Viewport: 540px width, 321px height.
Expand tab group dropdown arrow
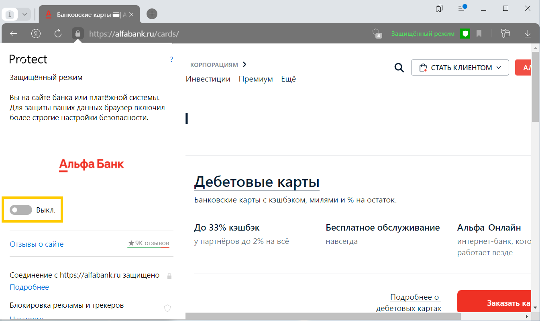[24, 14]
